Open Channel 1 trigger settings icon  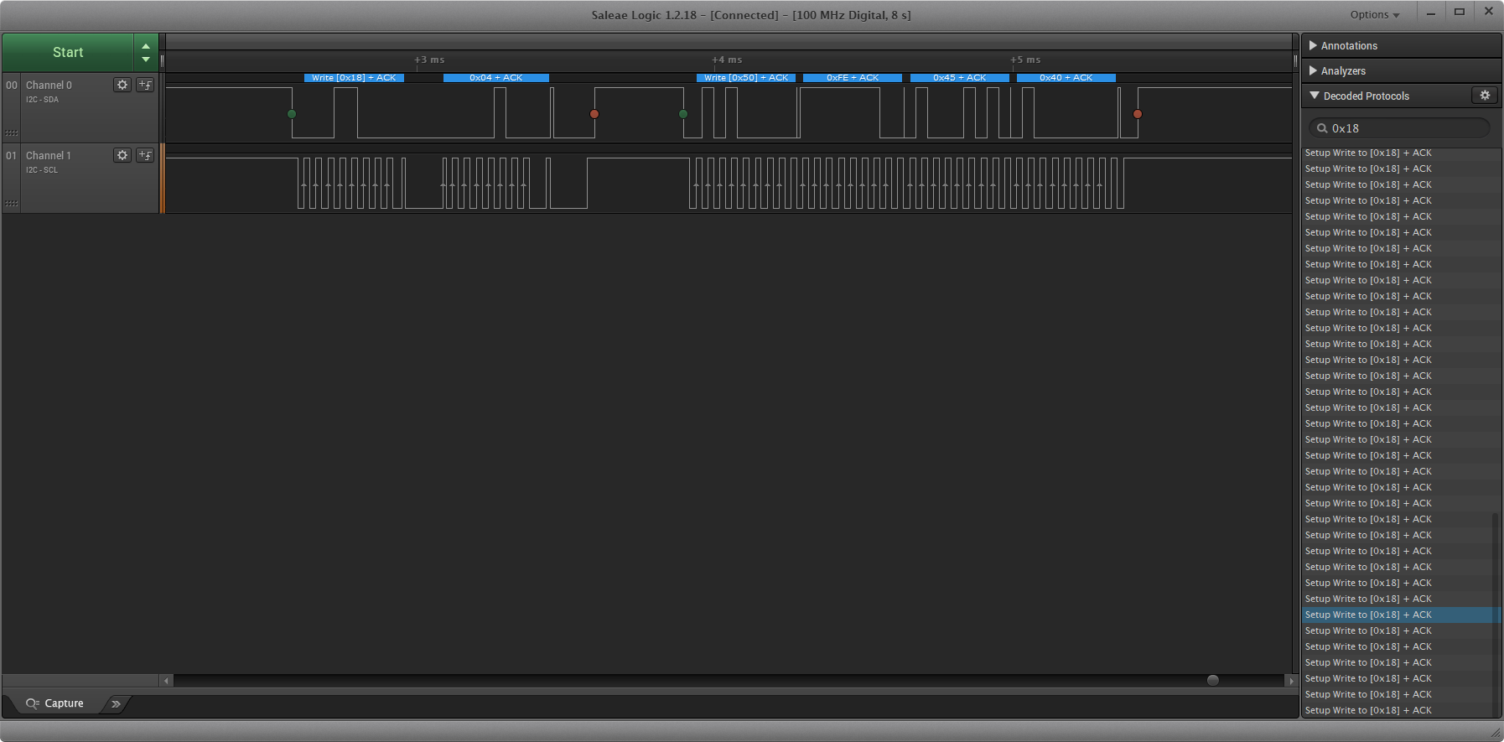tap(145, 155)
